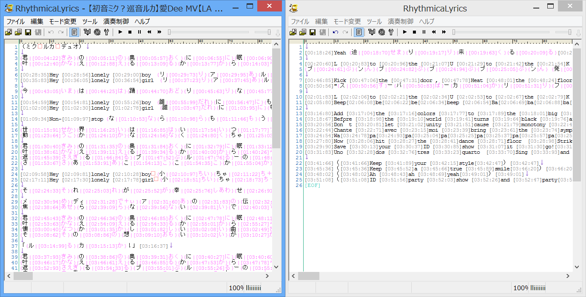
Task: Click right window scroll-up arrow
Action: pos(577,44)
